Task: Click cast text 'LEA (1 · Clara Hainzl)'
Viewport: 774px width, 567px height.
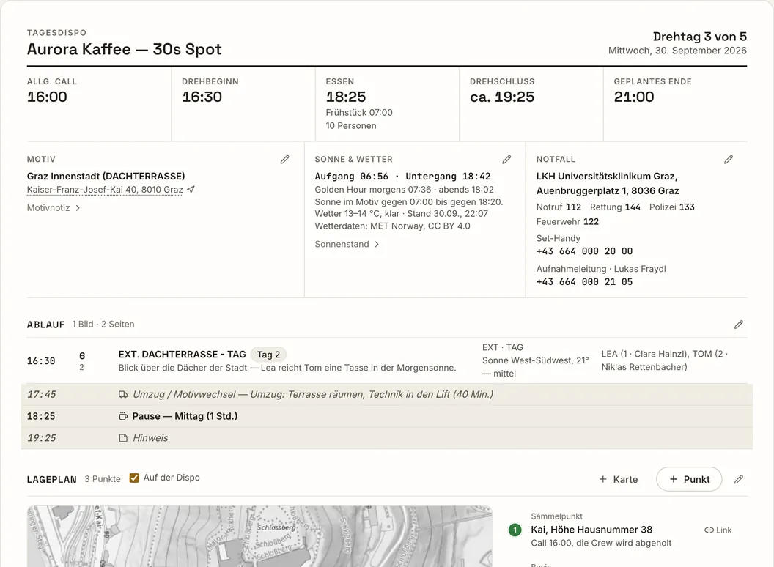Action: (645, 354)
